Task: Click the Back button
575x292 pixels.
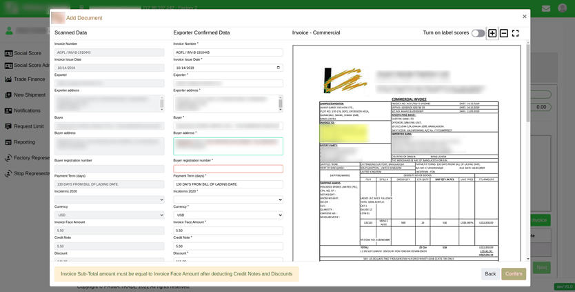Action: pos(490,274)
